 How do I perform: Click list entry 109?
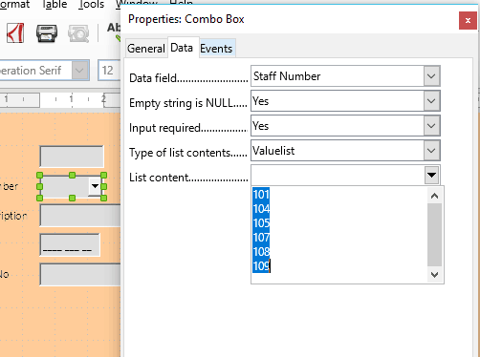[x=261, y=266]
